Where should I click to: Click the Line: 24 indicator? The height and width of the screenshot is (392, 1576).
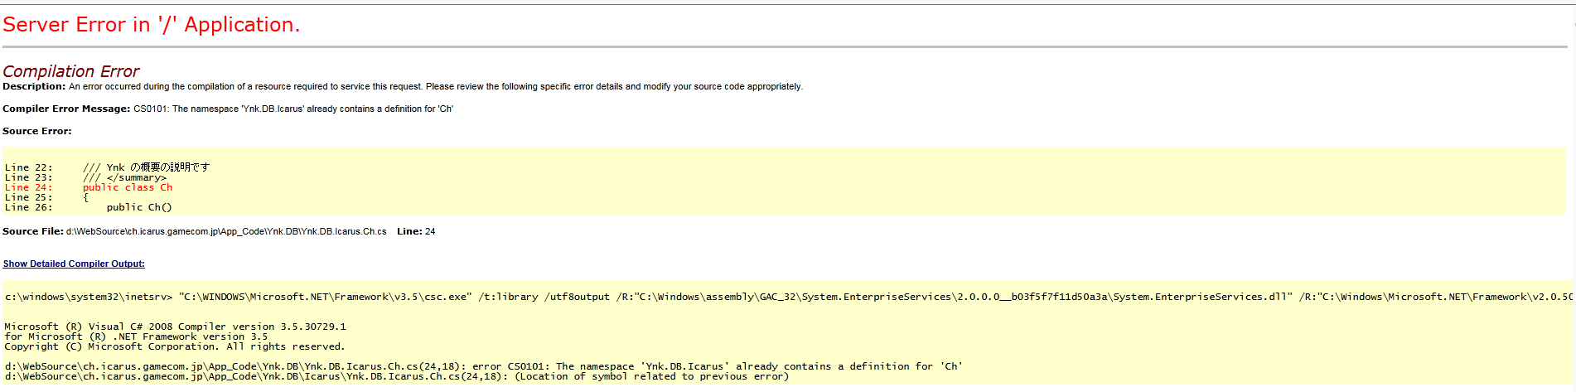(416, 231)
